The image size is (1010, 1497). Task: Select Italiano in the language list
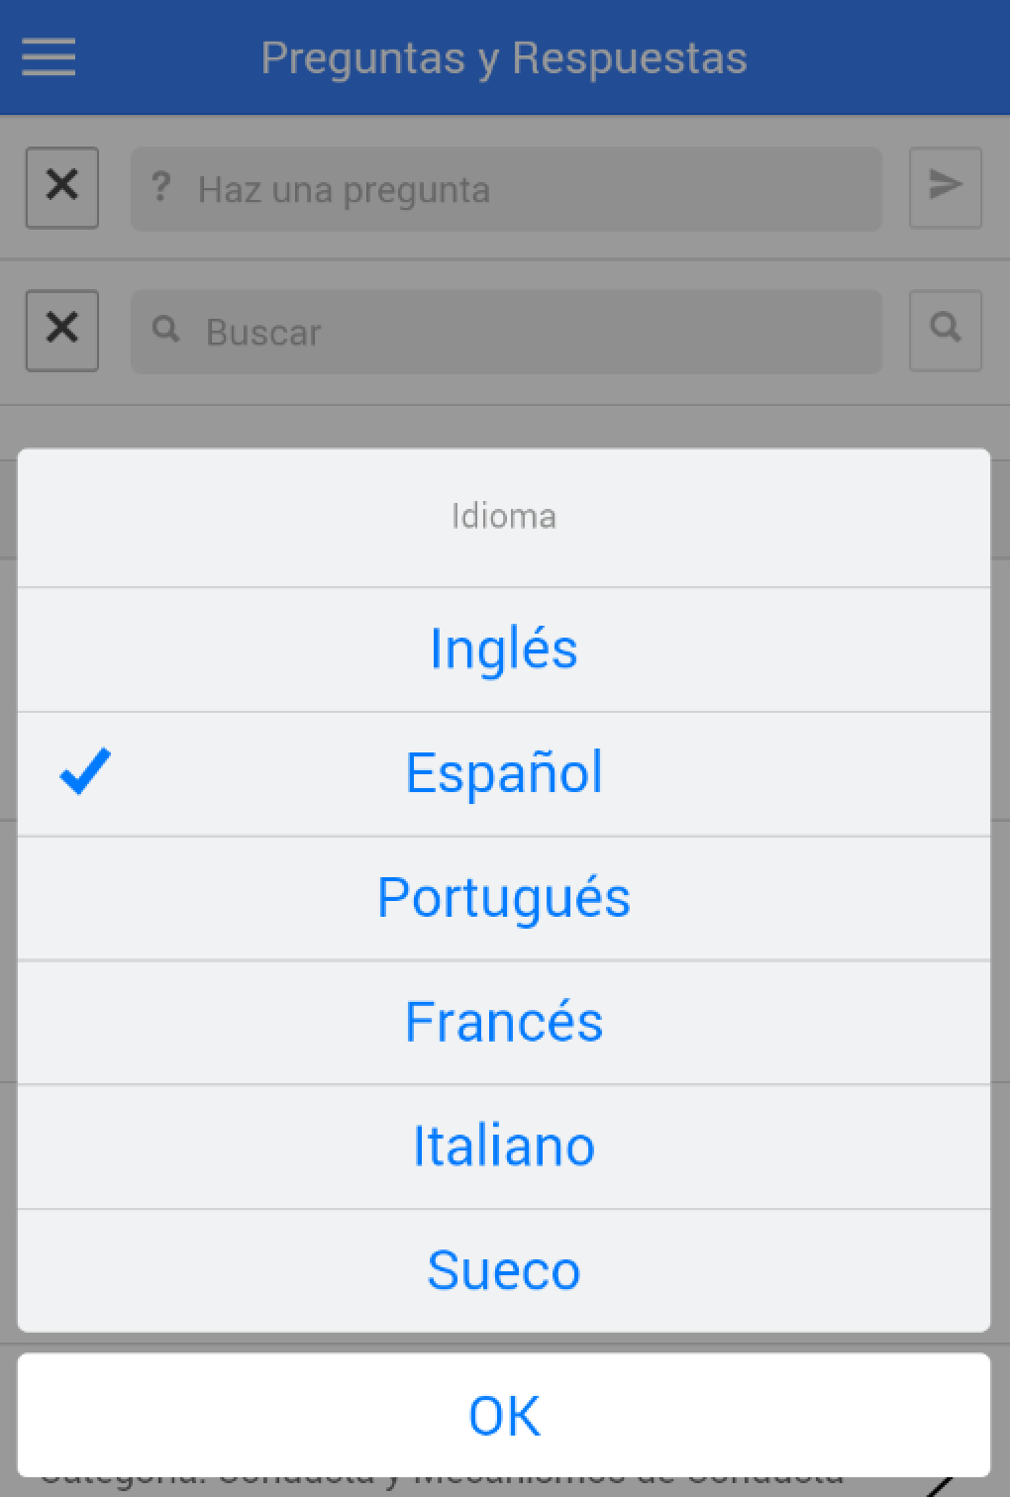pyautogui.click(x=504, y=1147)
